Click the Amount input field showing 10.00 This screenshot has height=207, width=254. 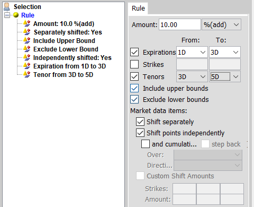(180, 24)
